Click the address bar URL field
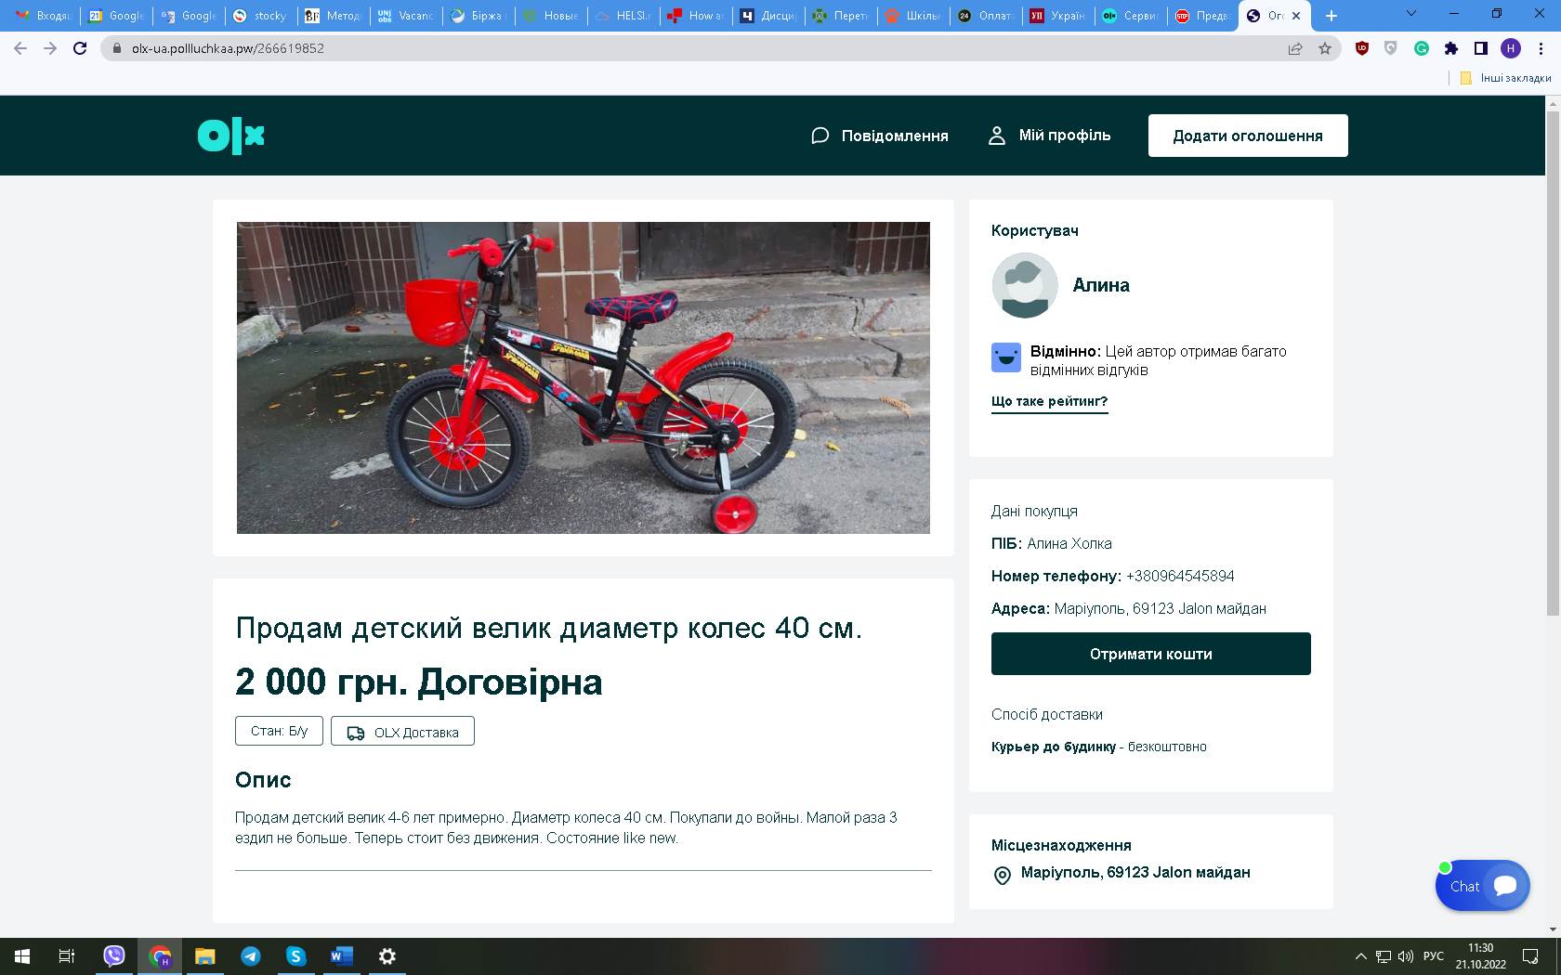 [x=650, y=48]
